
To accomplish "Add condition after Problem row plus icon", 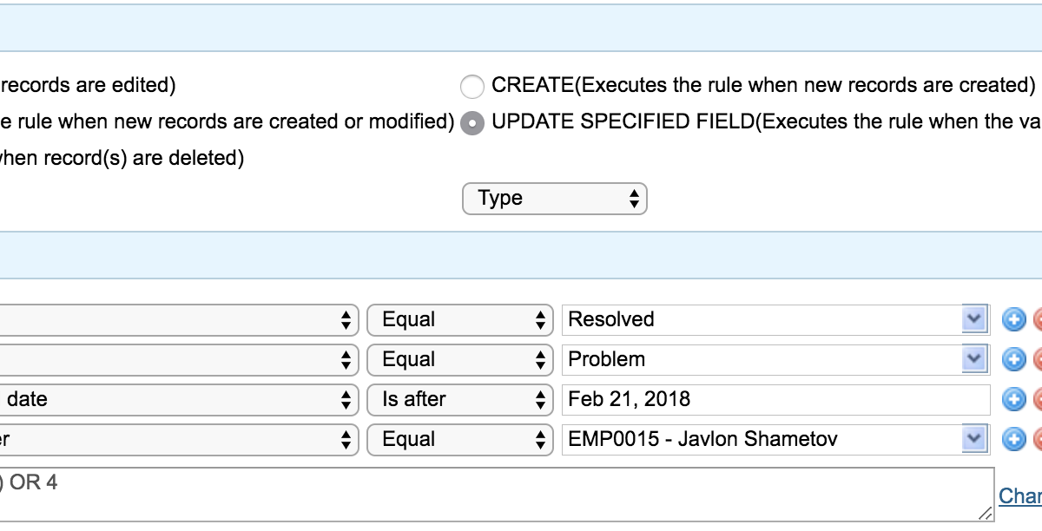I will (1013, 360).
